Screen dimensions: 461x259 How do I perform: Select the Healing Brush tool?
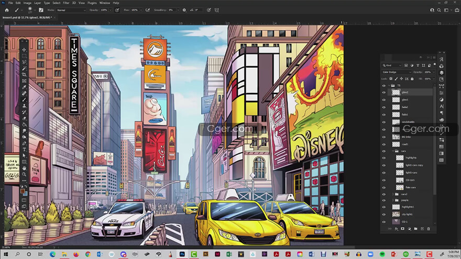(x=24, y=93)
